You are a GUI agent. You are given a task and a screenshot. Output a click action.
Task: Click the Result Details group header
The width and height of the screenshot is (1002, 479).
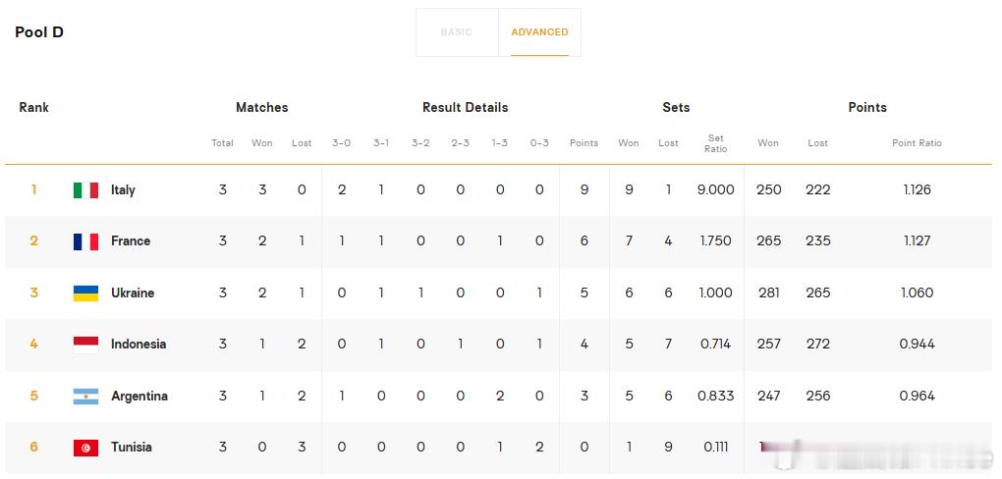466,107
